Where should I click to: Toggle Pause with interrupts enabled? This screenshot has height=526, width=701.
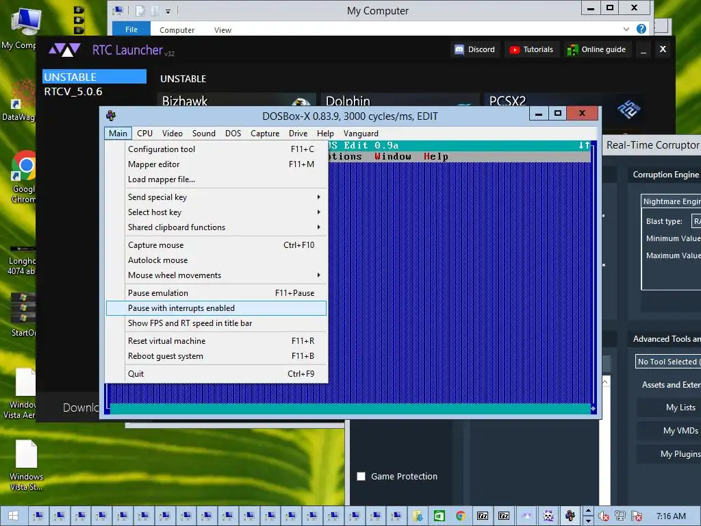[x=216, y=308]
